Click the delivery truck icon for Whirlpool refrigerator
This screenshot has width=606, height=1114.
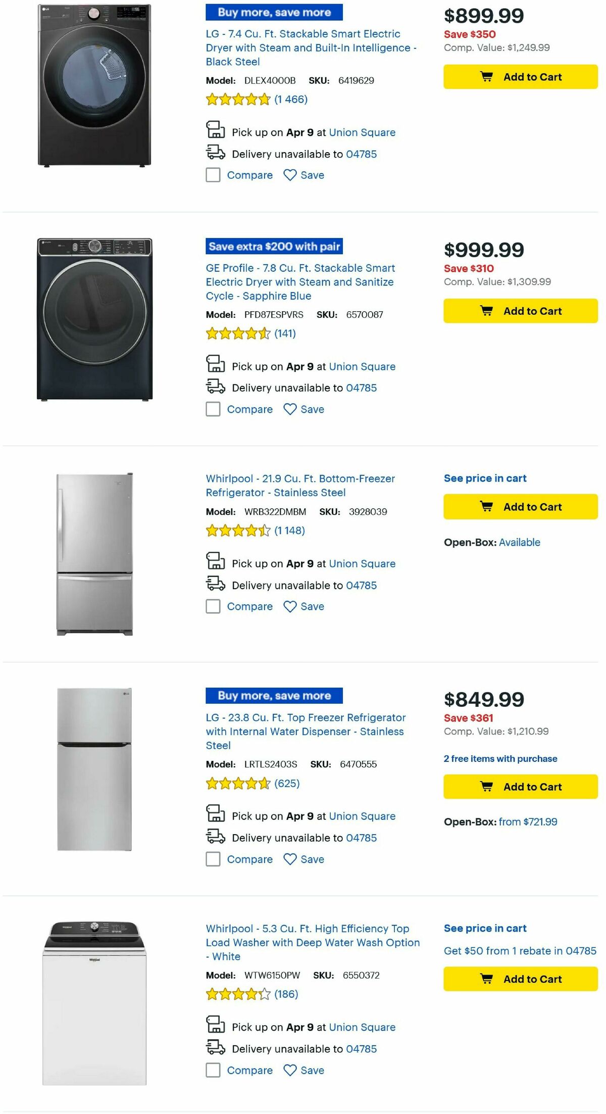pos(215,585)
